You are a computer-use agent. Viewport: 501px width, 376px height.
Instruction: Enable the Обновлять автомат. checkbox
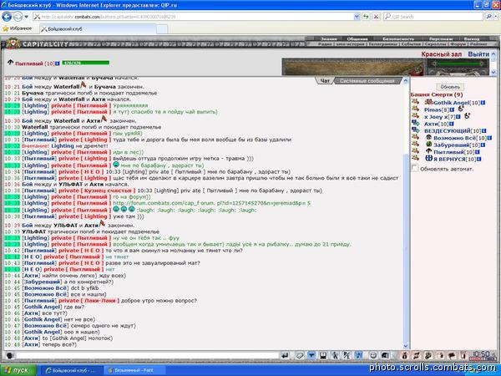415,168
